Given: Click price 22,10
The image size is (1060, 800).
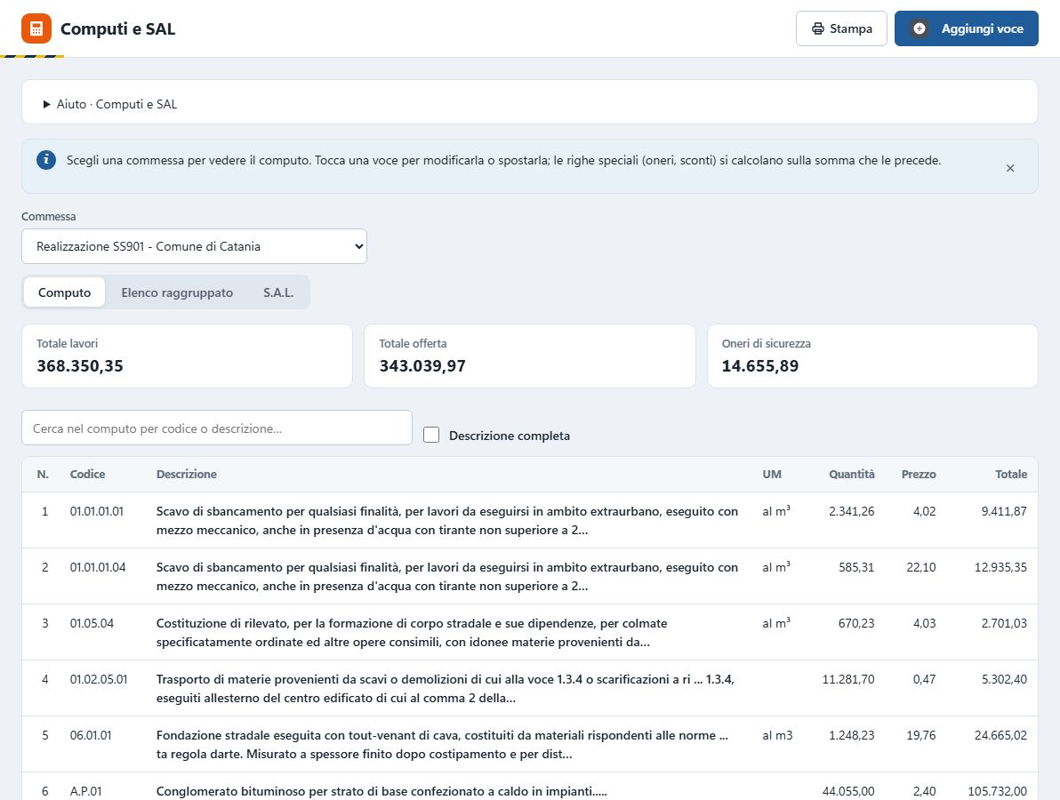Looking at the screenshot, I should [921, 567].
